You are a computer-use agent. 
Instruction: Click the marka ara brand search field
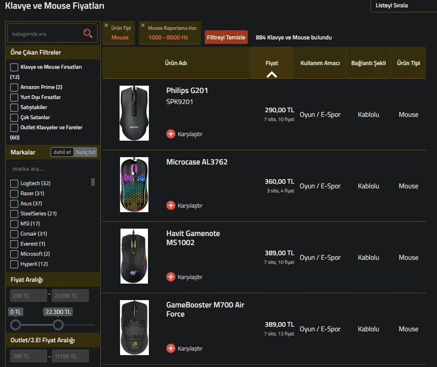[53, 169]
